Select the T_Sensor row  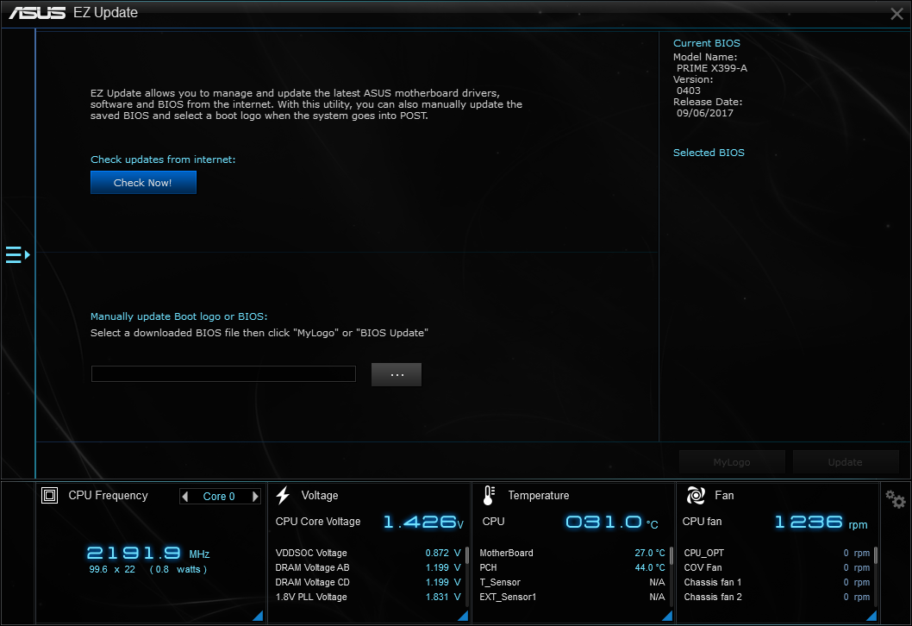pos(572,582)
